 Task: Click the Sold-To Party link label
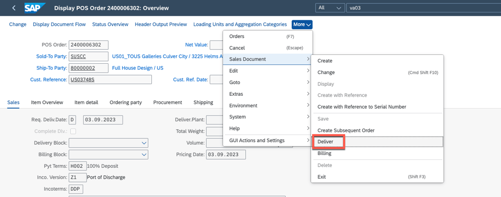click(x=51, y=56)
